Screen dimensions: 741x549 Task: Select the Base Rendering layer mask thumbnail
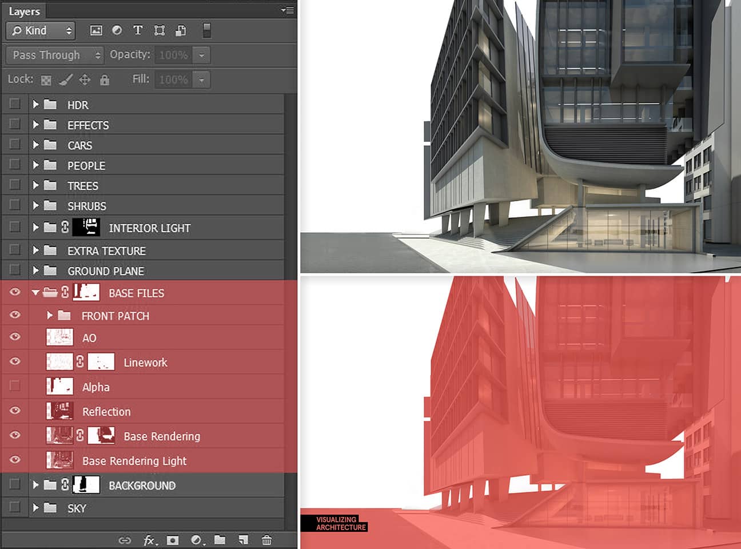(x=101, y=435)
